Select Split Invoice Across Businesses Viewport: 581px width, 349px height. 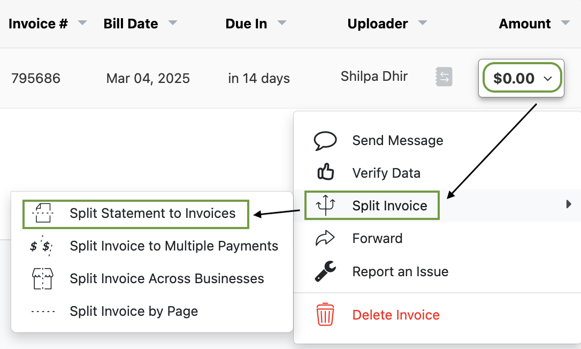click(167, 278)
